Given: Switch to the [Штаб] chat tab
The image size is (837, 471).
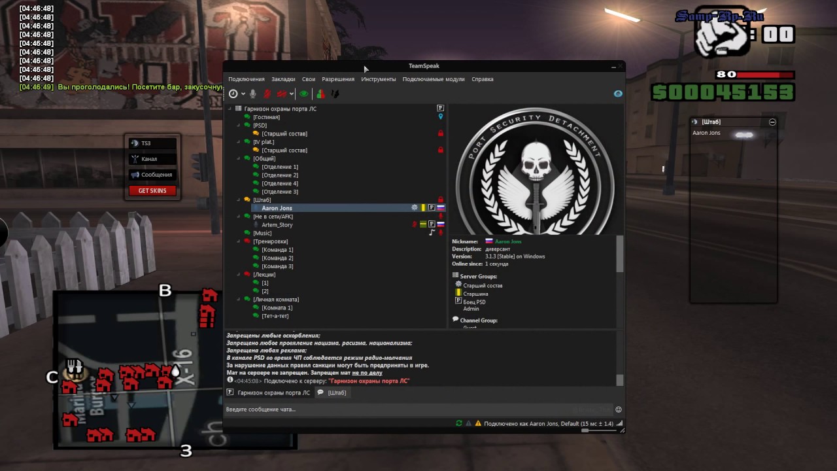Looking at the screenshot, I should pyautogui.click(x=332, y=392).
